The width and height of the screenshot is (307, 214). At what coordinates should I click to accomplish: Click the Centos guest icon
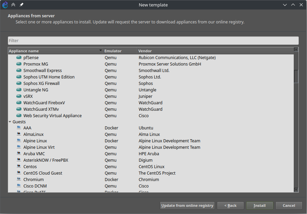[19, 166]
